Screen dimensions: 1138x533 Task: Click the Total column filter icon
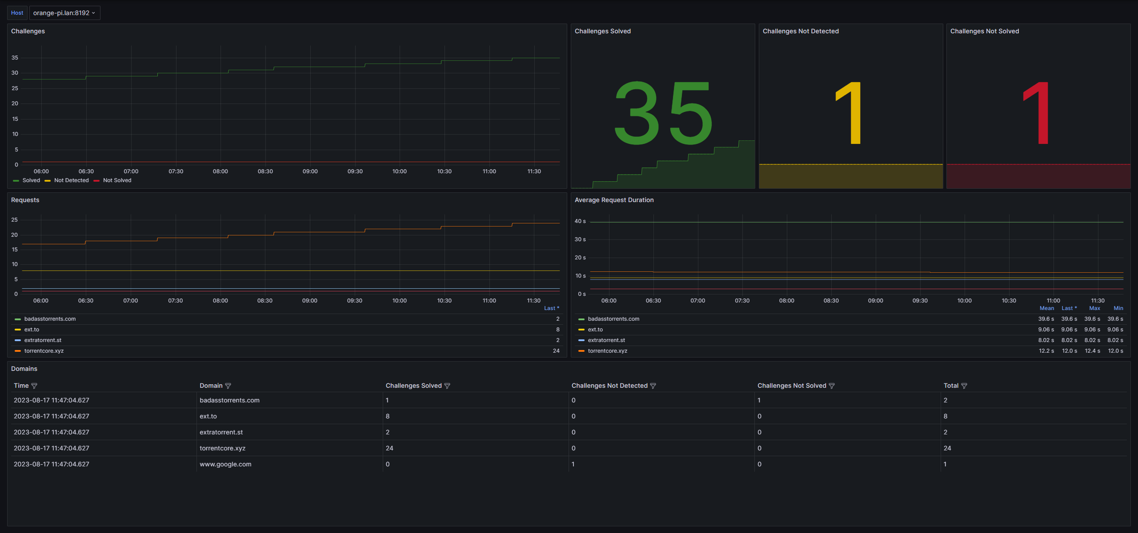[964, 386]
